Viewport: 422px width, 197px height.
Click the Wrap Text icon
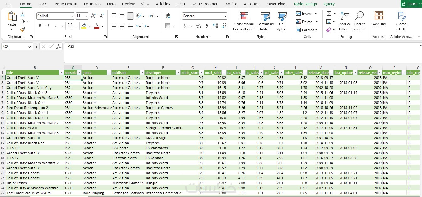click(168, 16)
